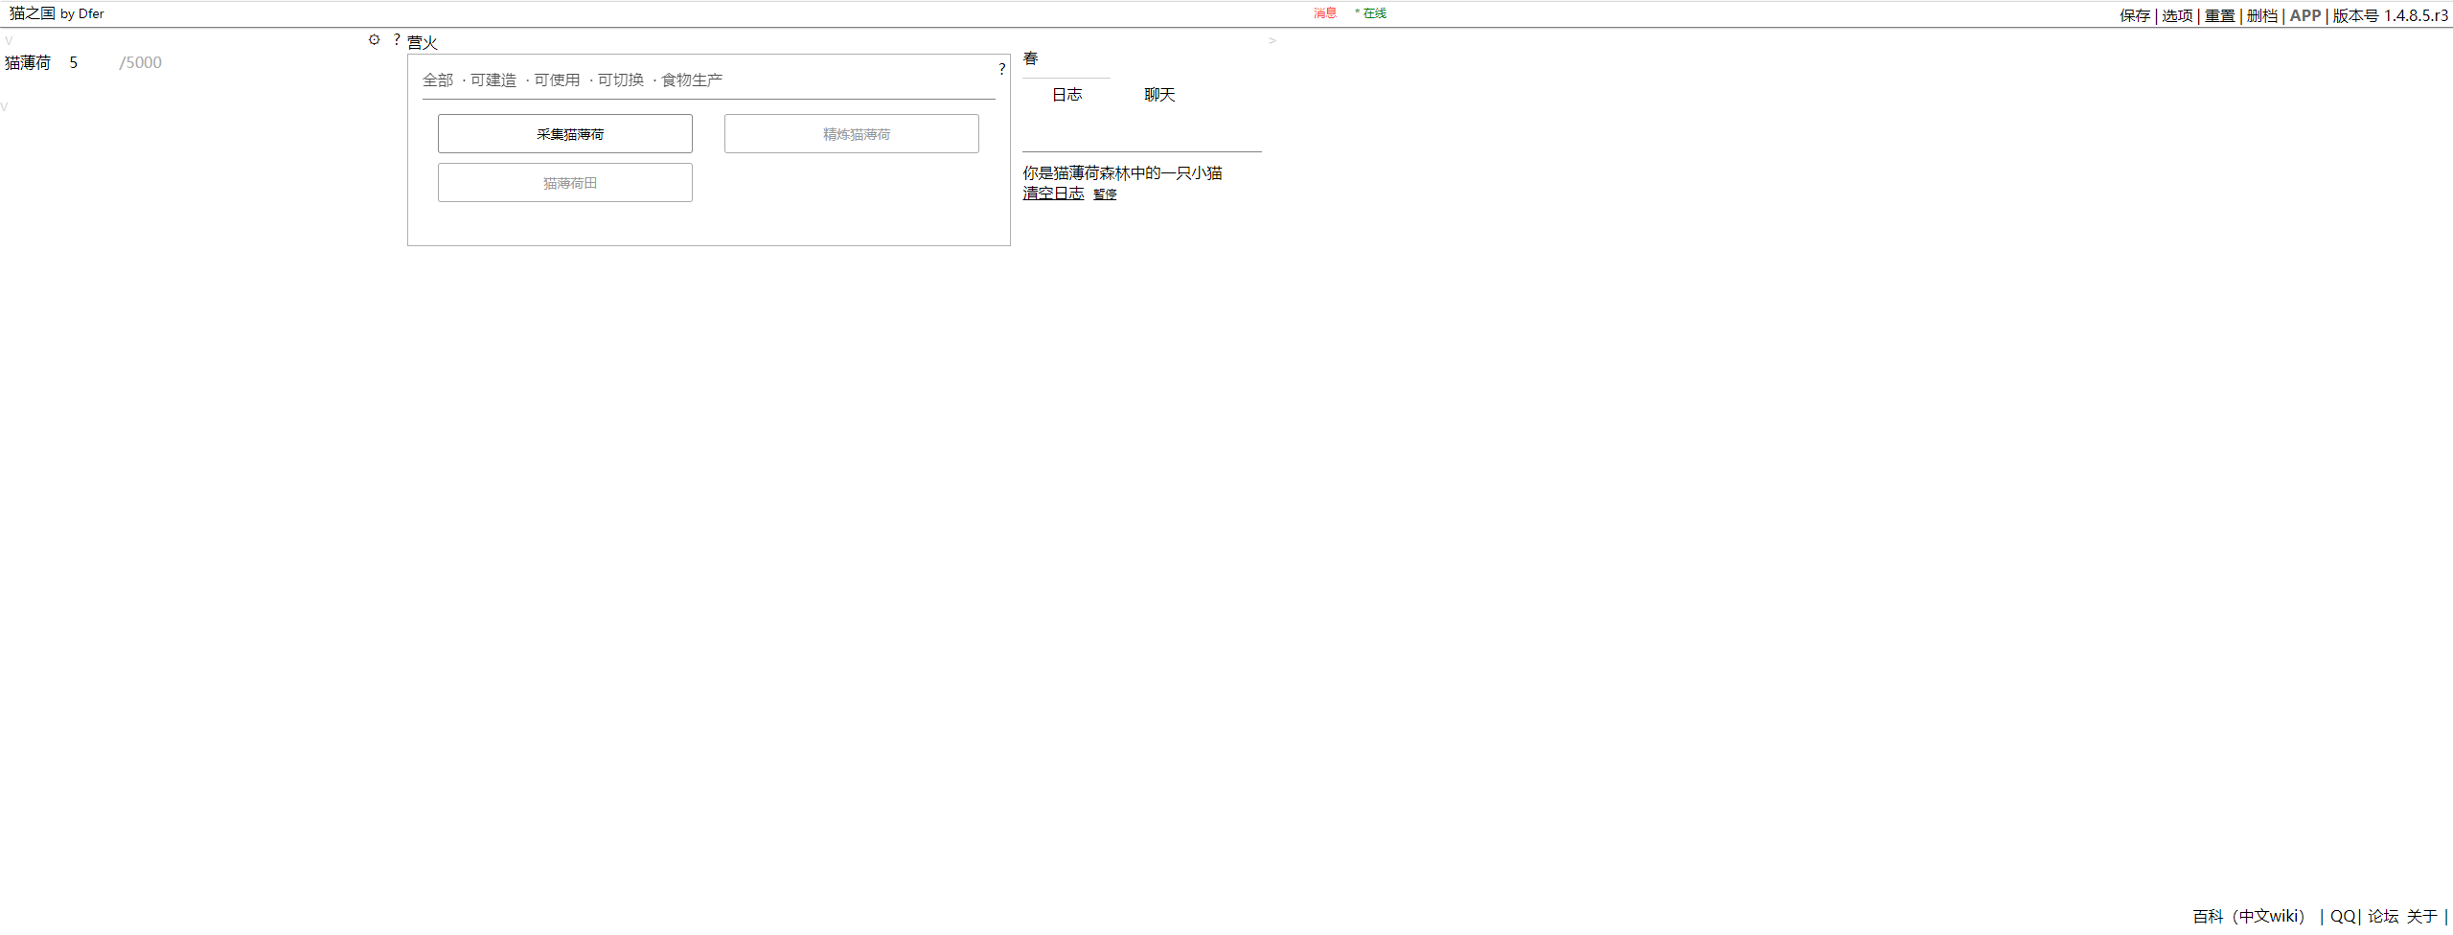
Task: Filter buildings by 食物生产
Action: 691,80
